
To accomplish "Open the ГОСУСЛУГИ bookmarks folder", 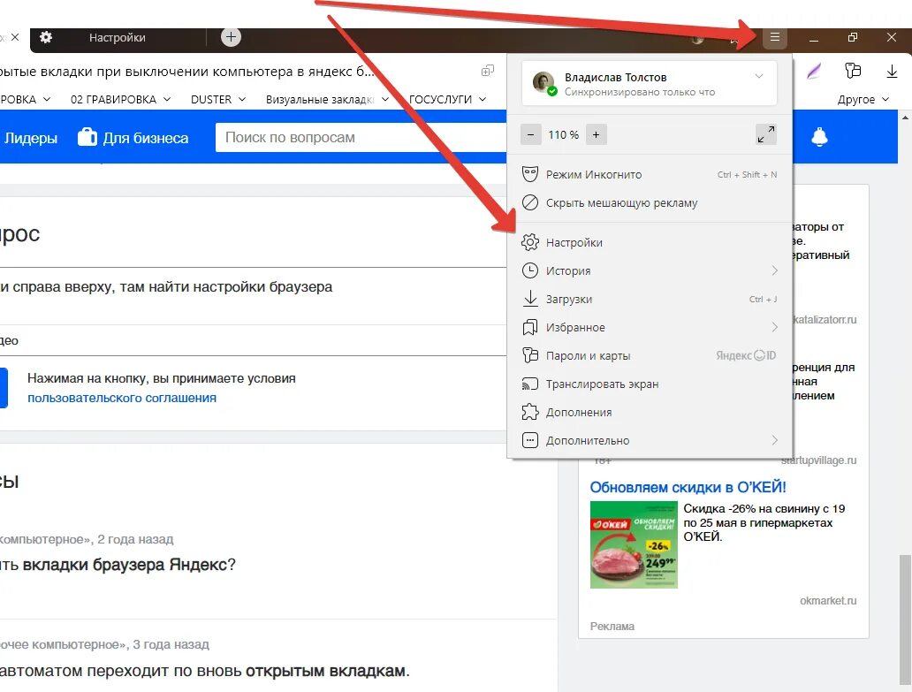I will [447, 100].
